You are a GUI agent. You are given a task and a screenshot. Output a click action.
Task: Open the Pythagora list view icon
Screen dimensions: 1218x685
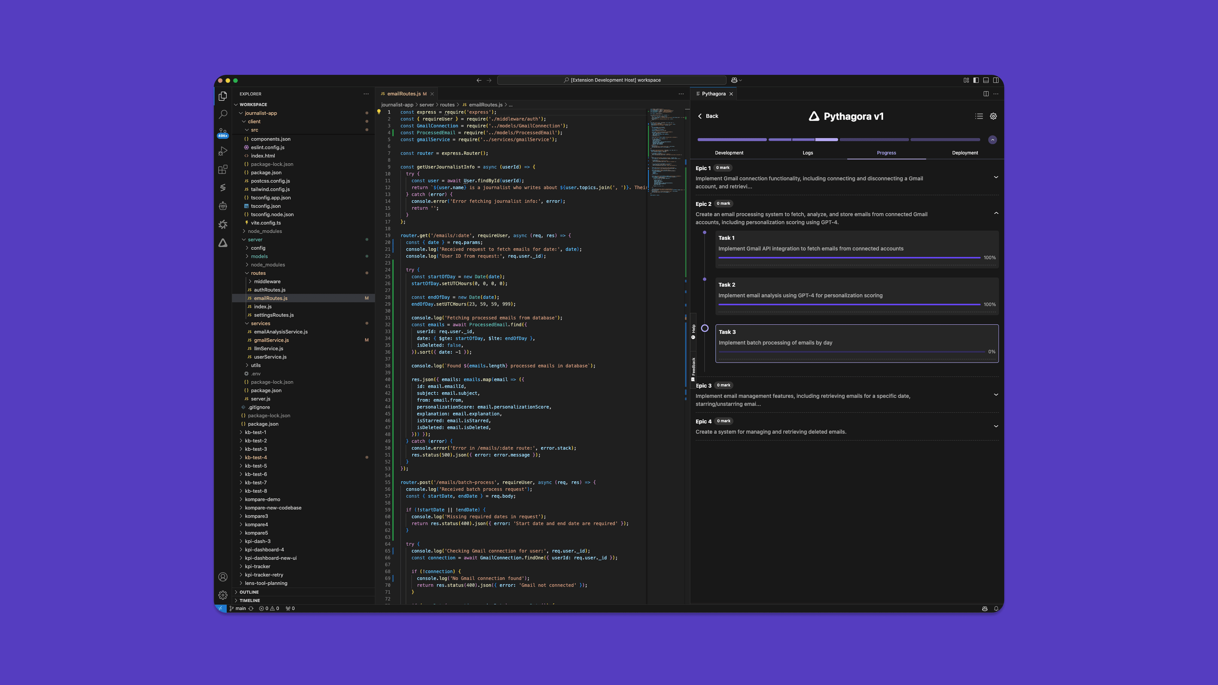(979, 116)
